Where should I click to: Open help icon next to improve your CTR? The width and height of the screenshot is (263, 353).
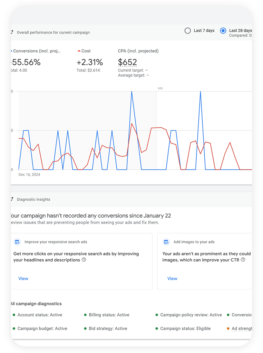pos(243,260)
